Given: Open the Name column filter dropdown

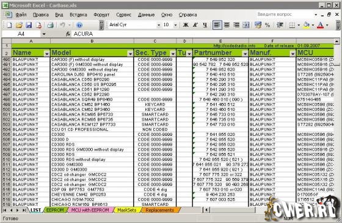Looking at the screenshot, I should point(47,54).
